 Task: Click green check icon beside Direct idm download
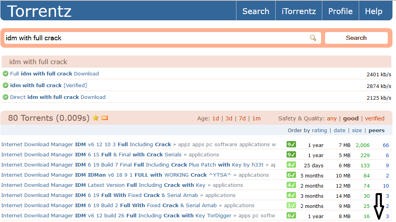point(5,97)
